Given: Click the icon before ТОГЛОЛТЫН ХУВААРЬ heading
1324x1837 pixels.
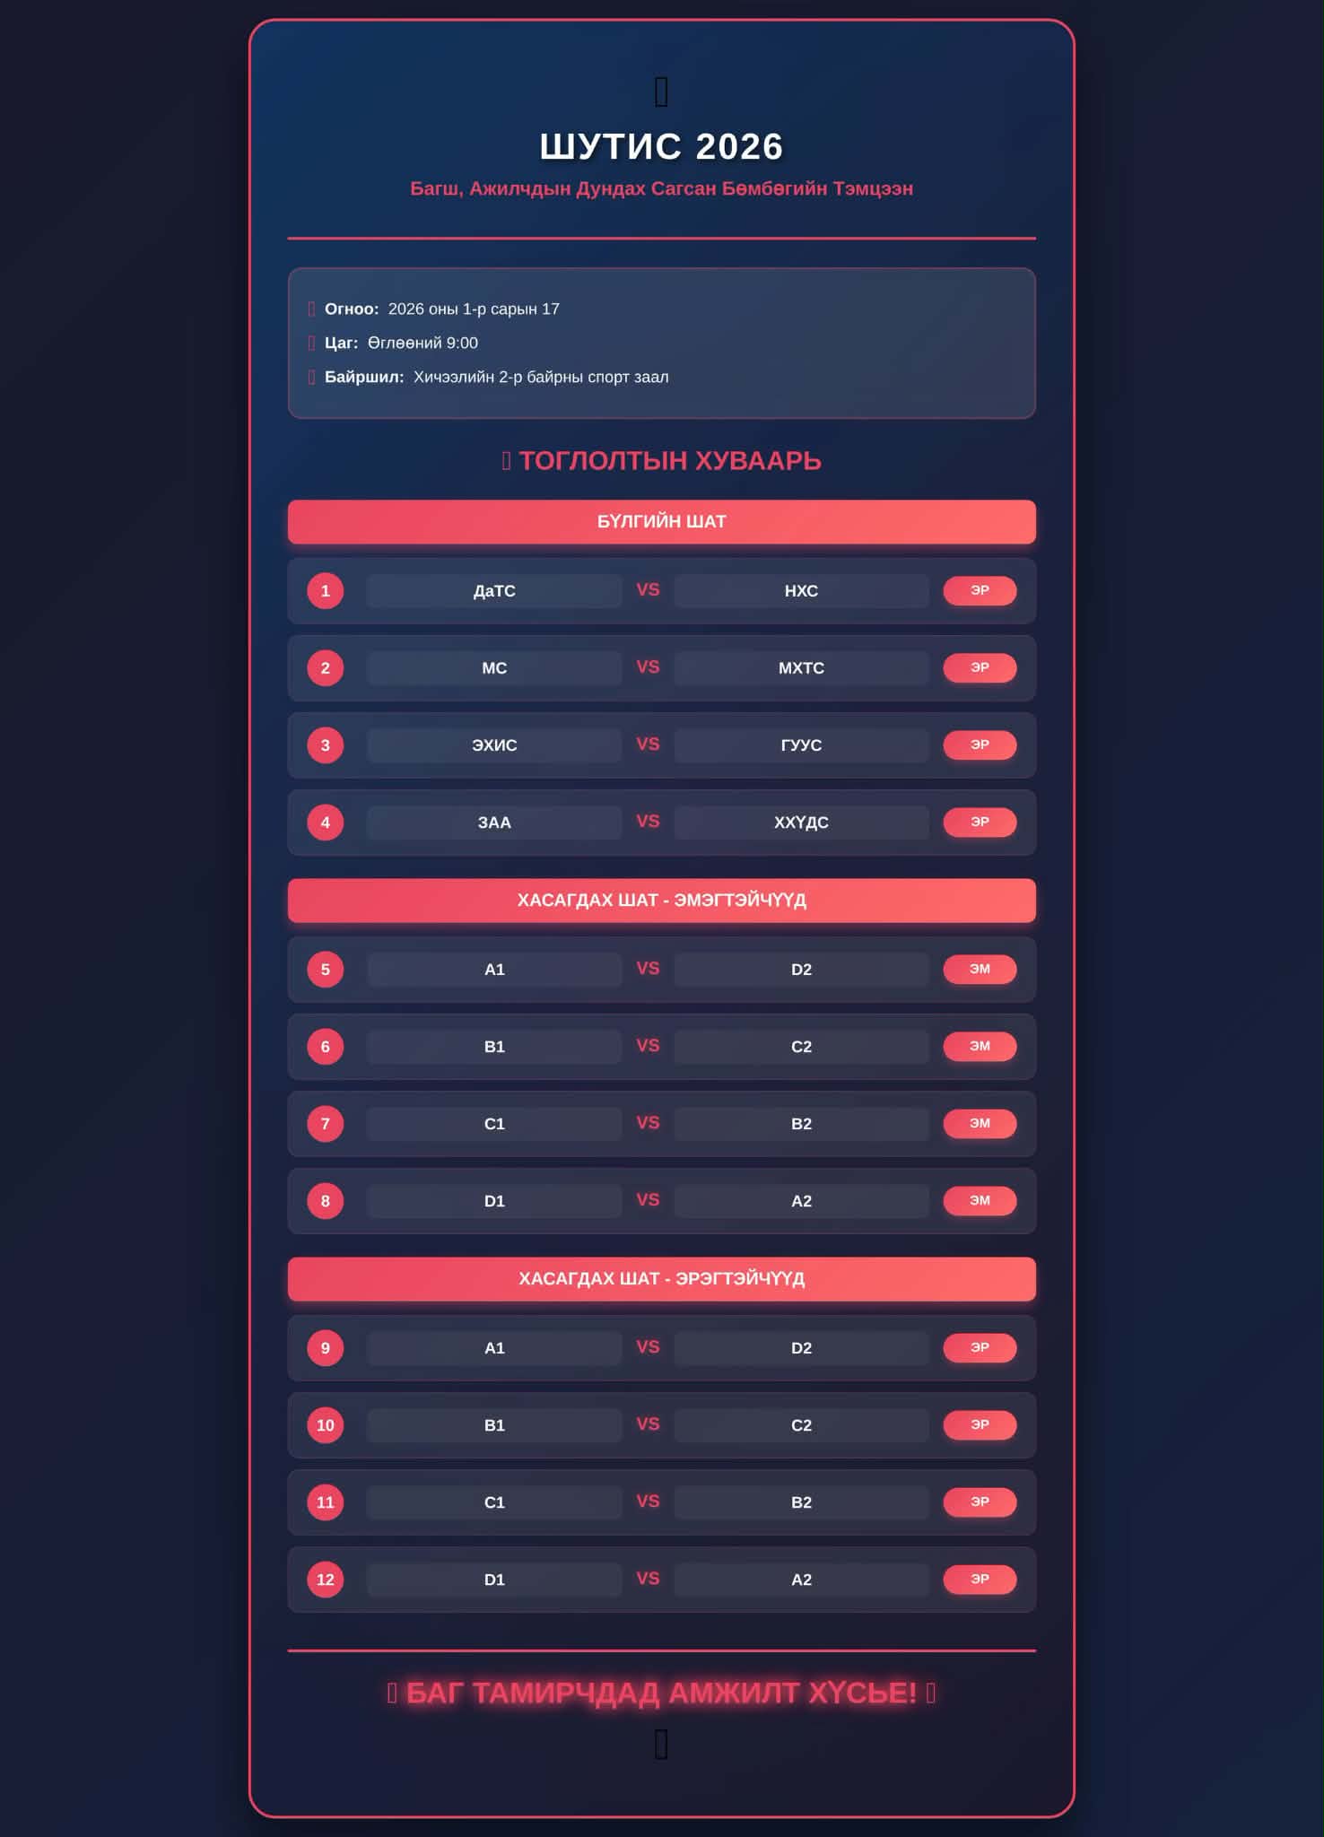Looking at the screenshot, I should coord(506,461).
